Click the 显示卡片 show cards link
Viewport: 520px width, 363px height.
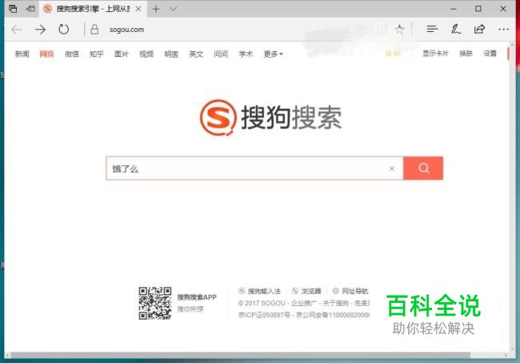[435, 53]
